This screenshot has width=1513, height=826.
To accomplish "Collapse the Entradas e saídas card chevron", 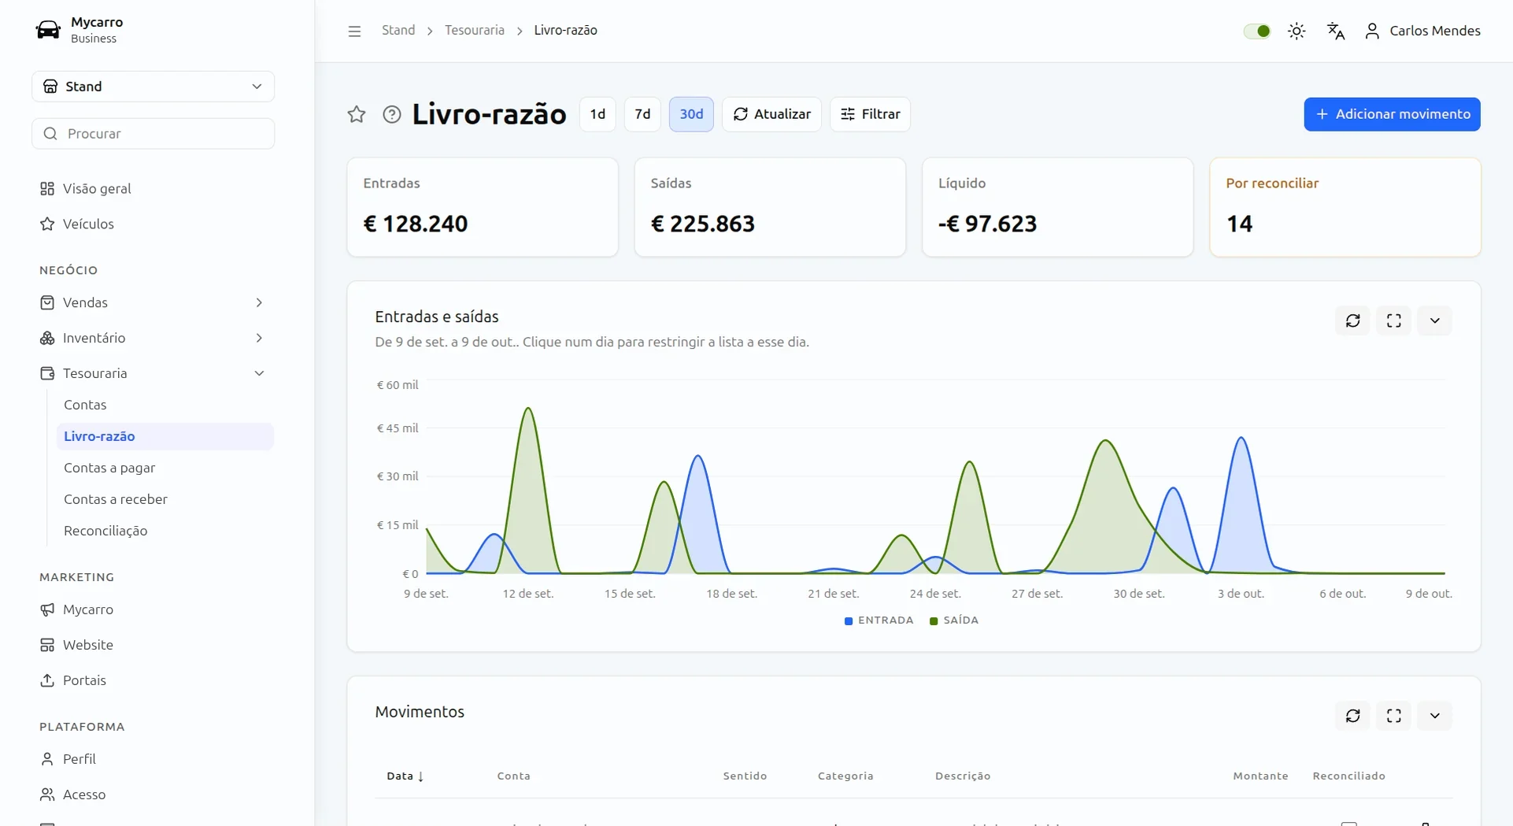I will (x=1435, y=320).
